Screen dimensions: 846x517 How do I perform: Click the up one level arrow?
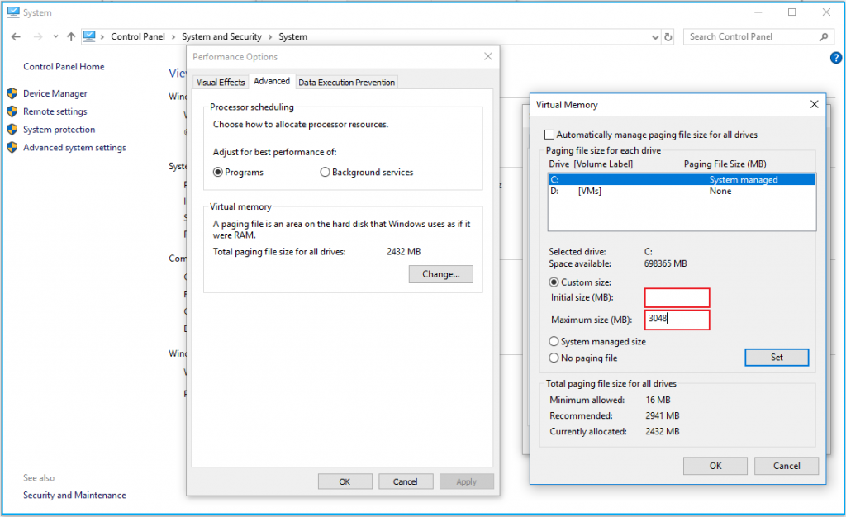point(71,36)
